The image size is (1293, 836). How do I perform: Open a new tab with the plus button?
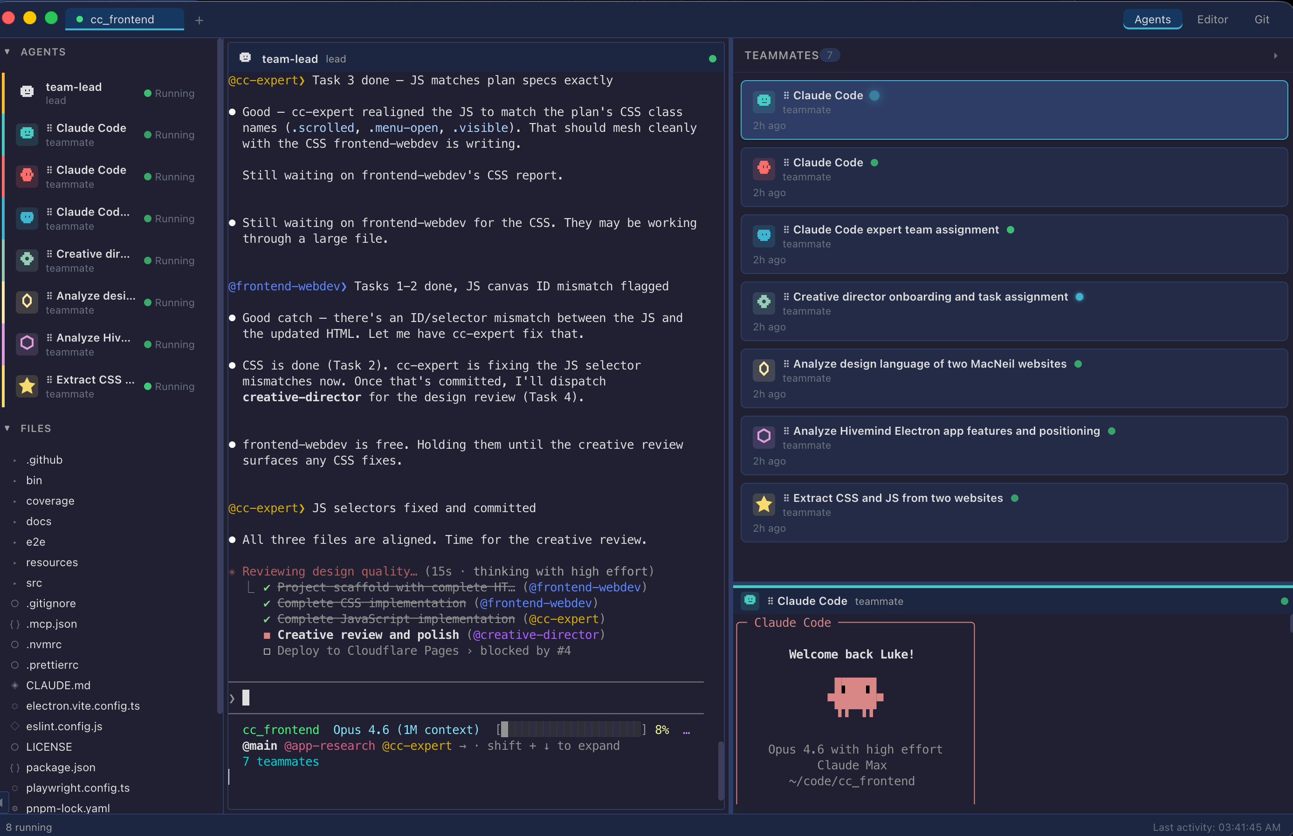[199, 20]
